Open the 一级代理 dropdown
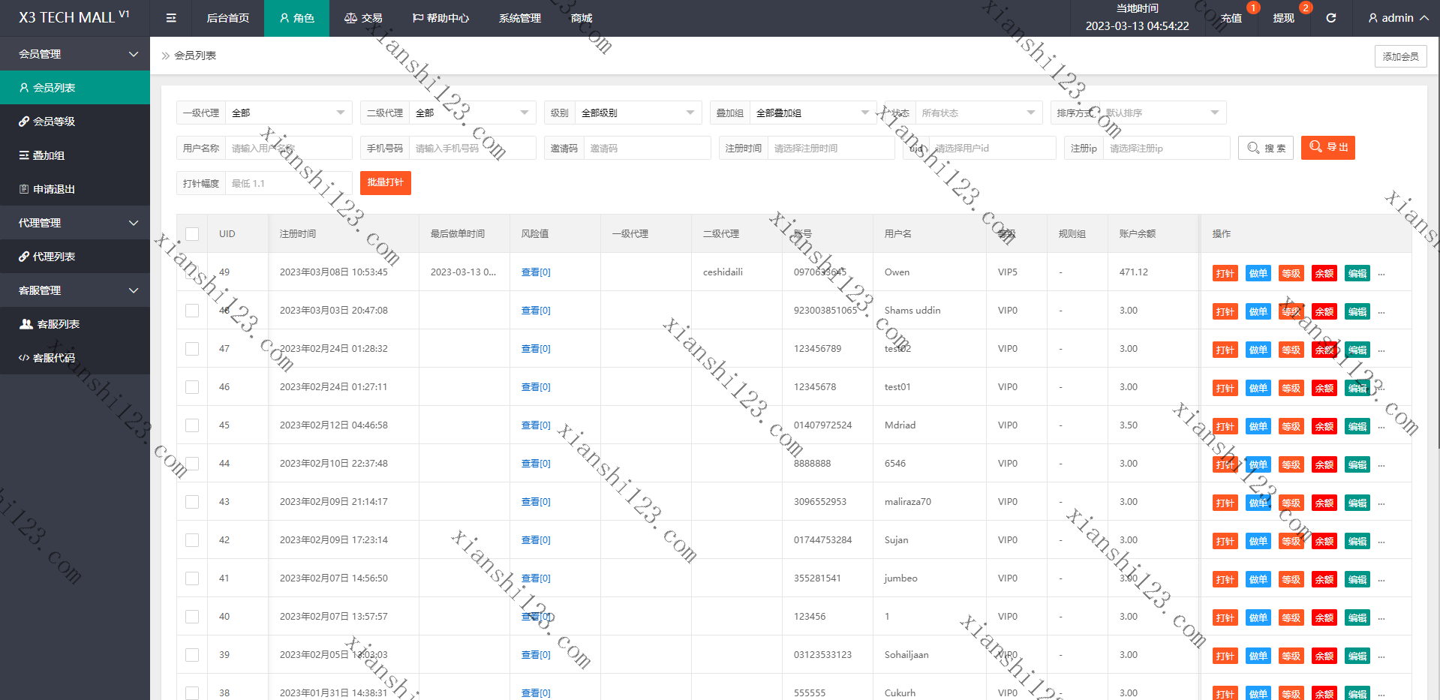The width and height of the screenshot is (1440, 700). coord(289,113)
